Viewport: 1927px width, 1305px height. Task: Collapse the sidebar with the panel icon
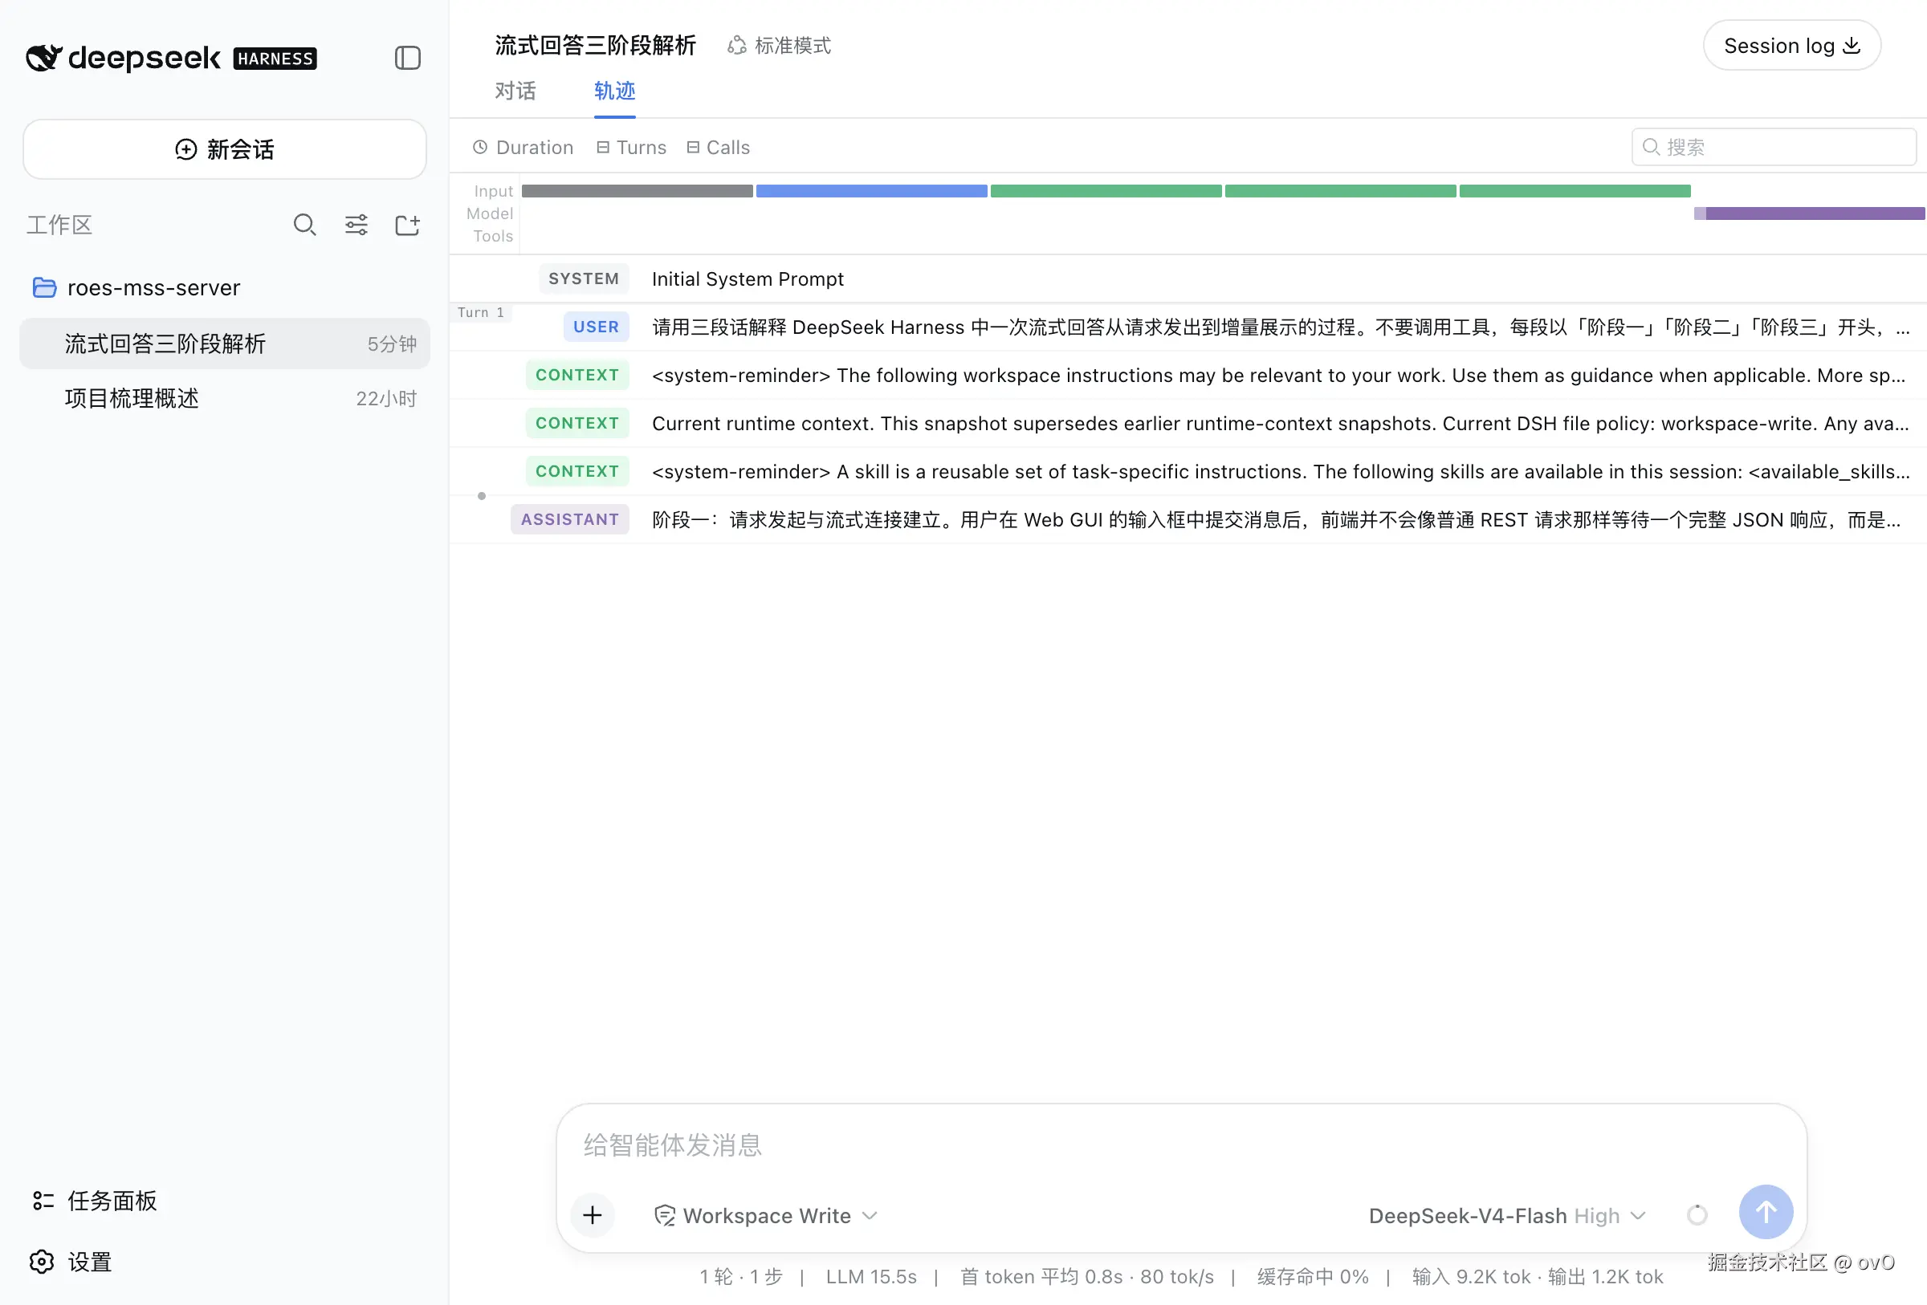407,58
